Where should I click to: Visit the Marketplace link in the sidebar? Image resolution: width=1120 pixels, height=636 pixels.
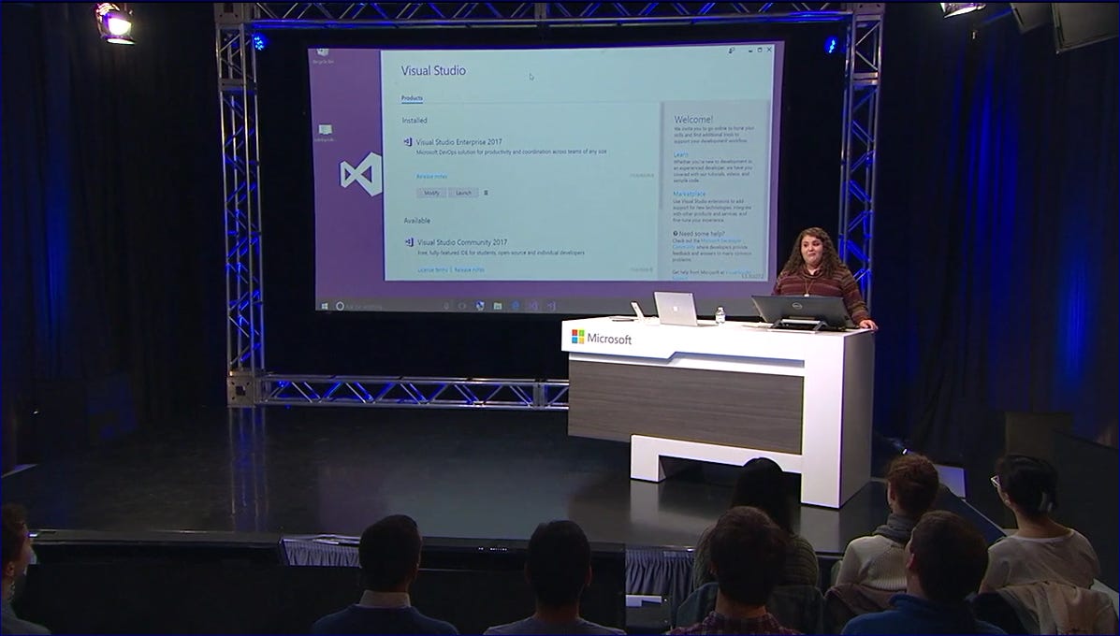[689, 193]
